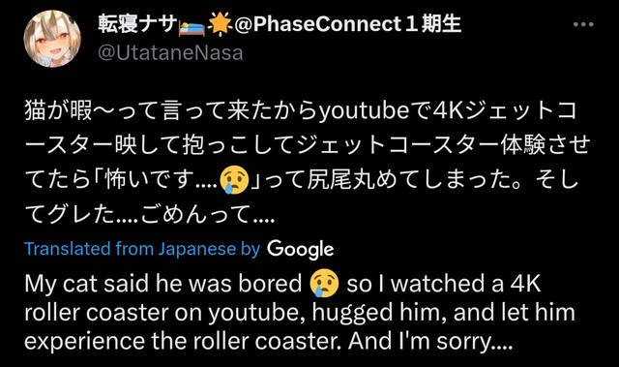This screenshot has height=367, width=619.
Task: Click 「怖いです.... quote in the tweet
Action: pyautogui.click(x=156, y=180)
